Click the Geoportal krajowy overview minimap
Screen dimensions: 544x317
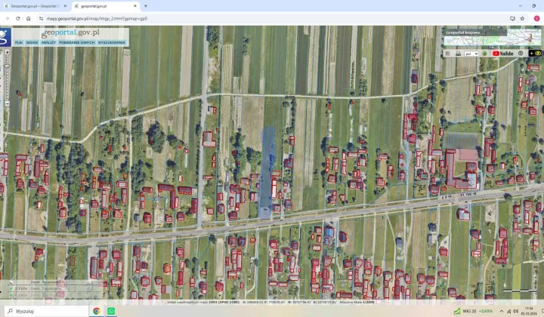coord(493,37)
